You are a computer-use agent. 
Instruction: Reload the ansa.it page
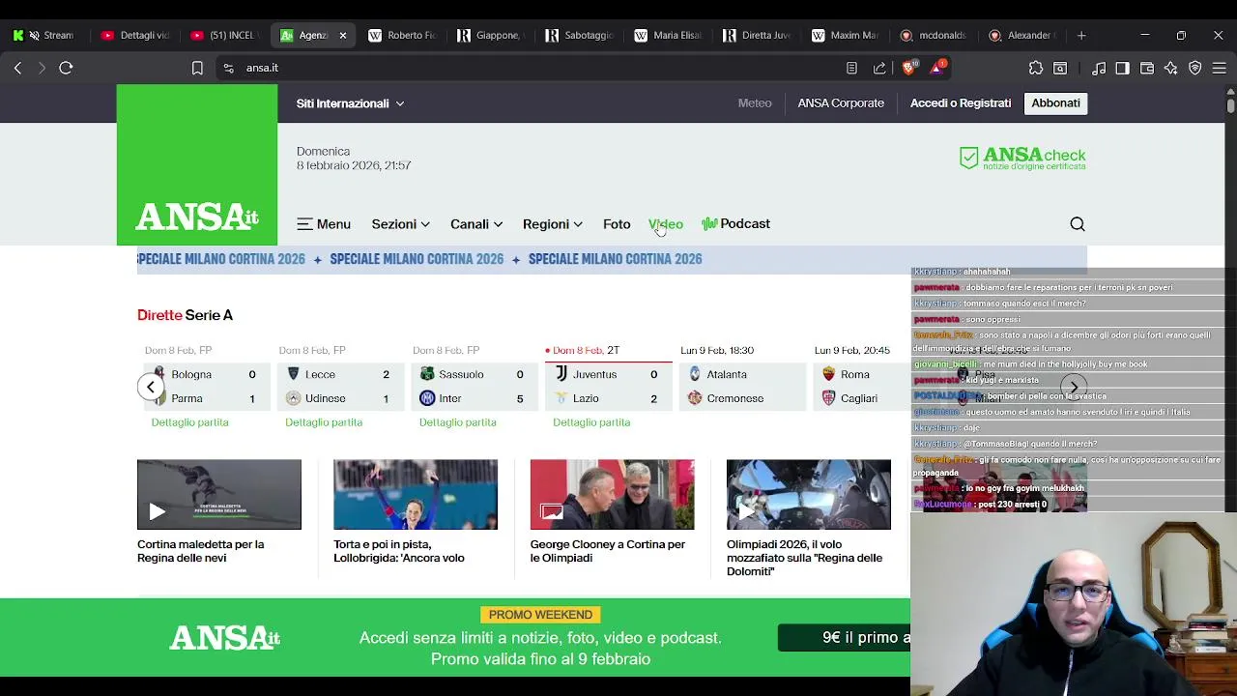click(x=66, y=68)
